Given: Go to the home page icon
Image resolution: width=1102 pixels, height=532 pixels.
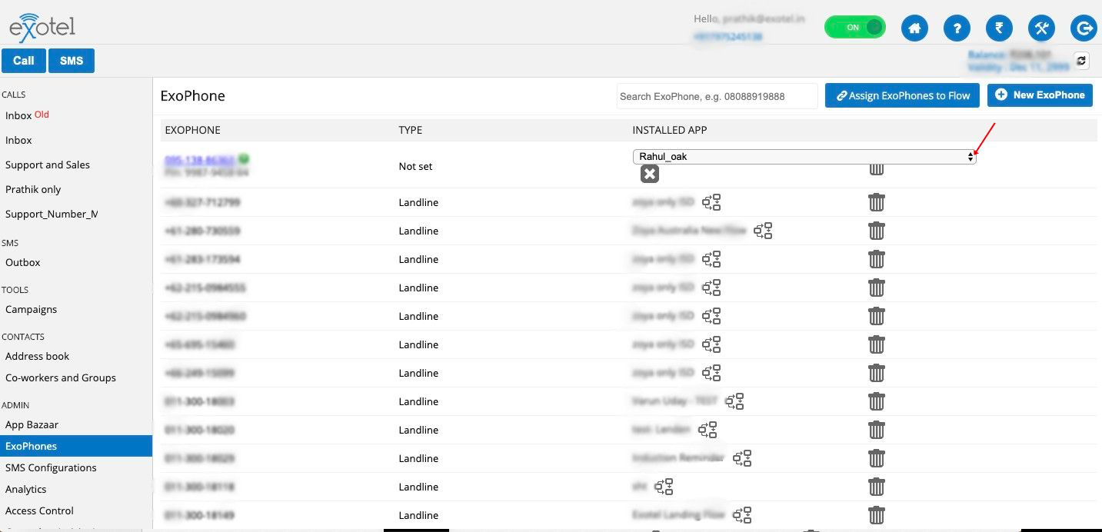Looking at the screenshot, I should click(914, 28).
